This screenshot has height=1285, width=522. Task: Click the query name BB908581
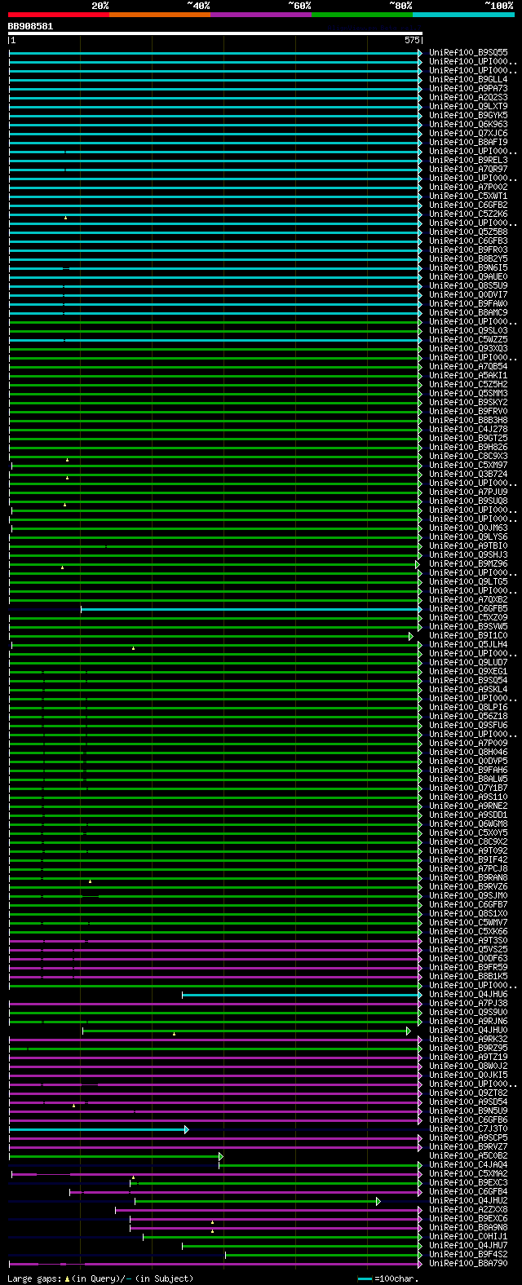(x=30, y=26)
